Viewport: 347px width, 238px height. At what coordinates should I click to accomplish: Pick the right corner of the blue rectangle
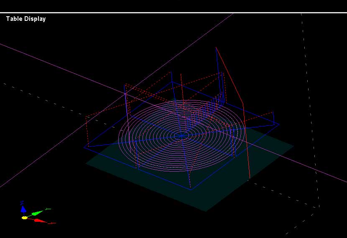point(279,124)
